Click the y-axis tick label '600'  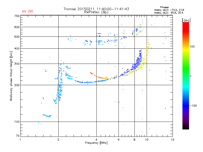[17, 27]
